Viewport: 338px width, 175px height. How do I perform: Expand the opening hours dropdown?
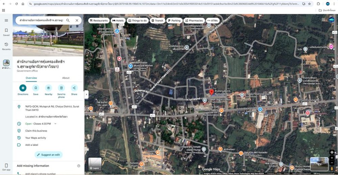pos(55,124)
